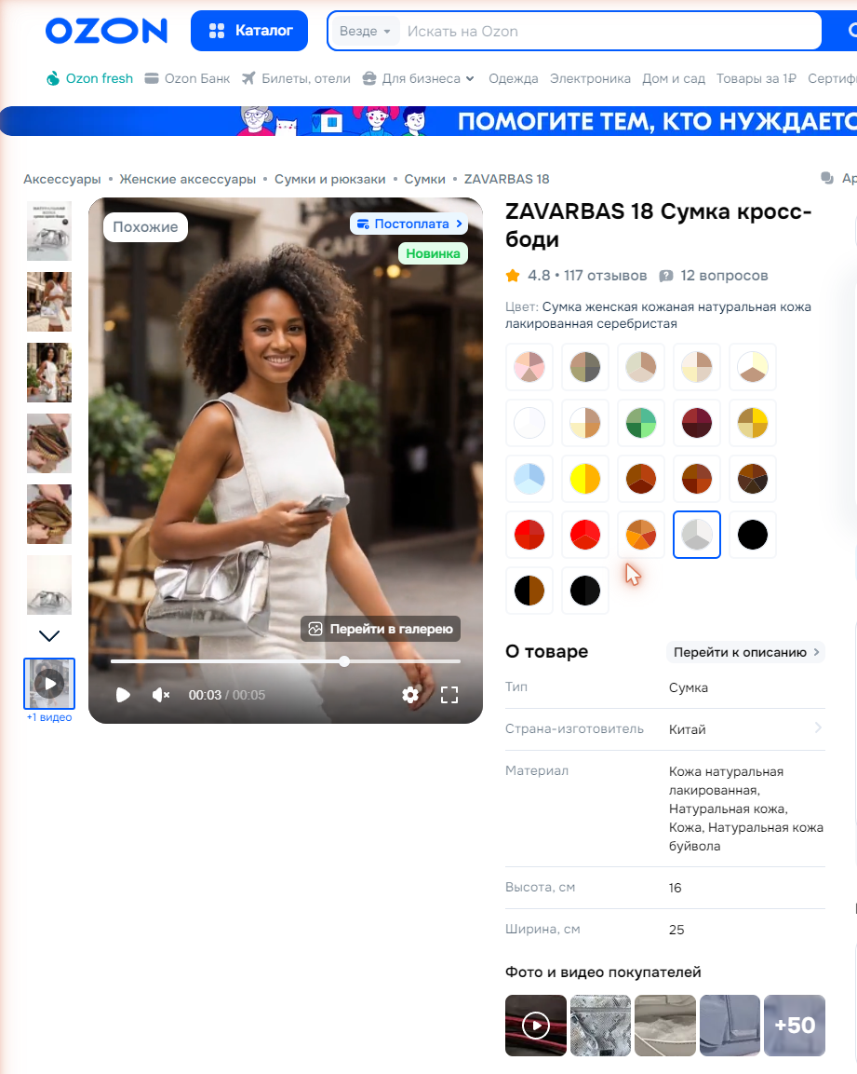The image size is (857, 1074).
Task: Select first thumbnail with product info card
Action: tap(49, 231)
